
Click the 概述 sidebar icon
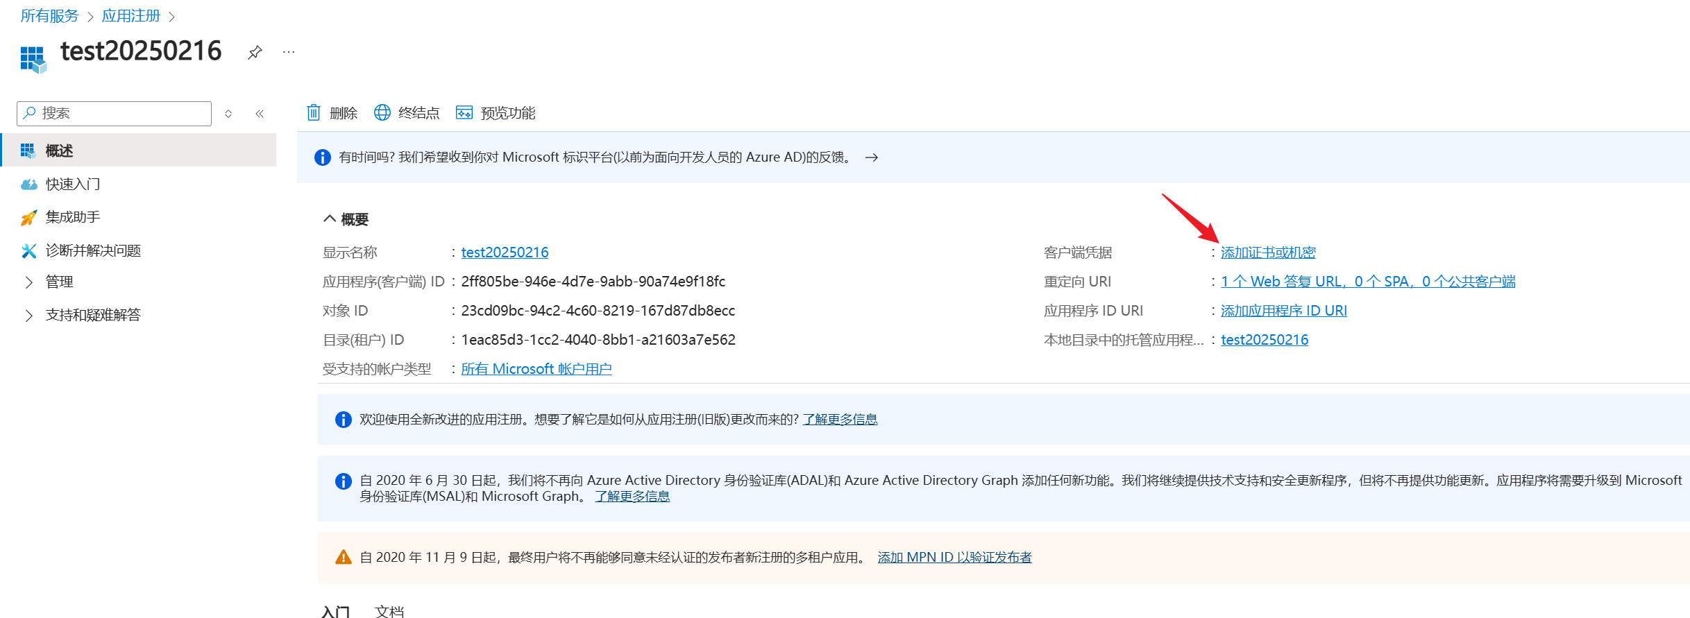click(28, 151)
